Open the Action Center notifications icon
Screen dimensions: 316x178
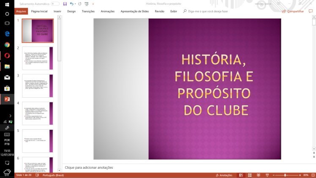[x=7, y=163]
